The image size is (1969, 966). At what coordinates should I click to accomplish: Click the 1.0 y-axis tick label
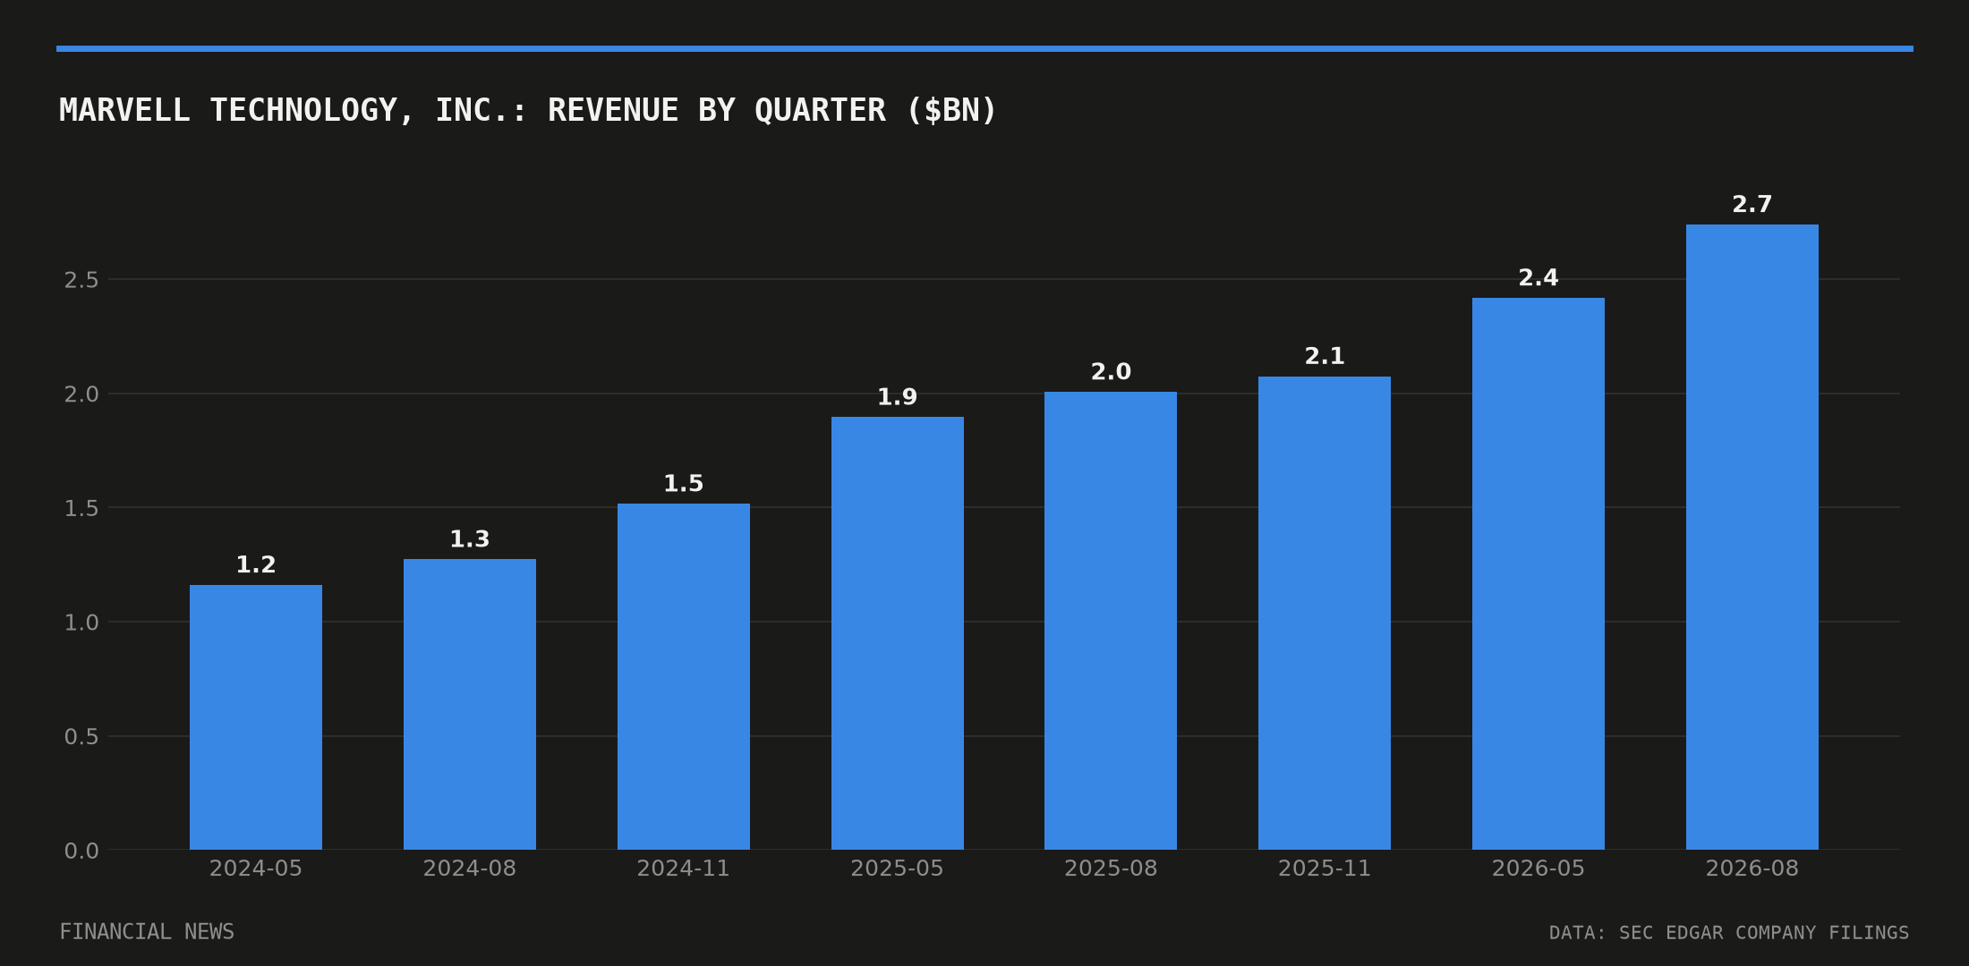click(81, 623)
